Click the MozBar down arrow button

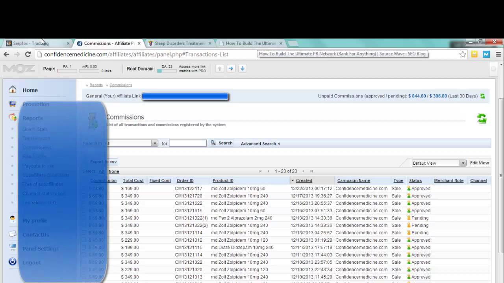point(243,68)
